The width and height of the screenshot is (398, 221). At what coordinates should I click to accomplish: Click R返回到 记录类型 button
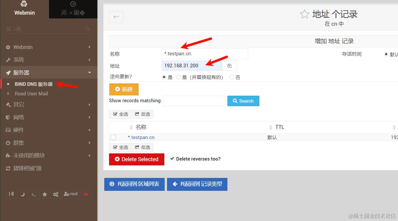[x=197, y=184]
